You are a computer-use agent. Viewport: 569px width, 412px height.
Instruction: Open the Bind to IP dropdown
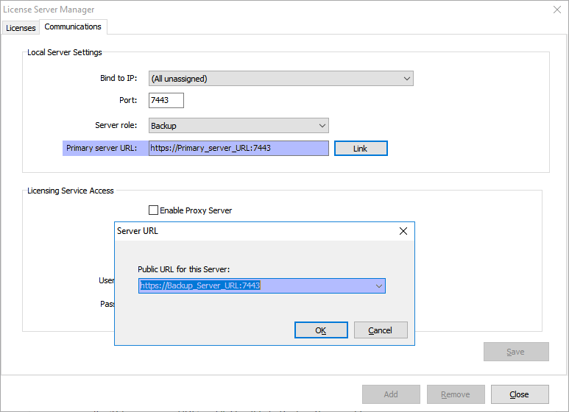(280, 79)
